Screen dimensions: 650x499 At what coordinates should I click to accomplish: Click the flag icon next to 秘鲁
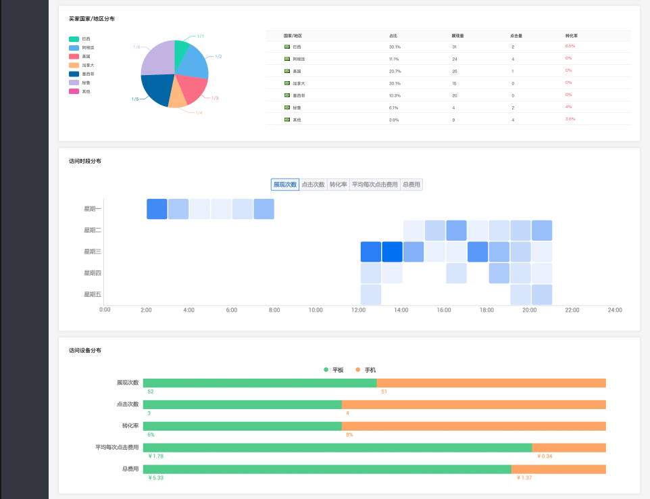pyautogui.click(x=287, y=108)
